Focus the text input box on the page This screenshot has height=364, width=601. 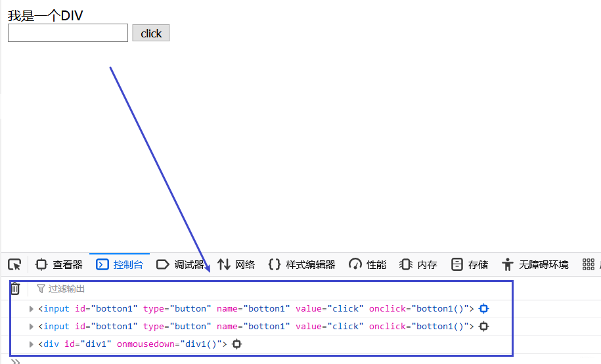coord(68,33)
